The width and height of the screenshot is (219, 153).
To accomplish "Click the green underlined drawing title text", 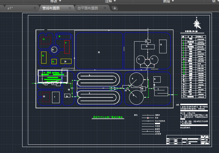I will tap(108, 117).
